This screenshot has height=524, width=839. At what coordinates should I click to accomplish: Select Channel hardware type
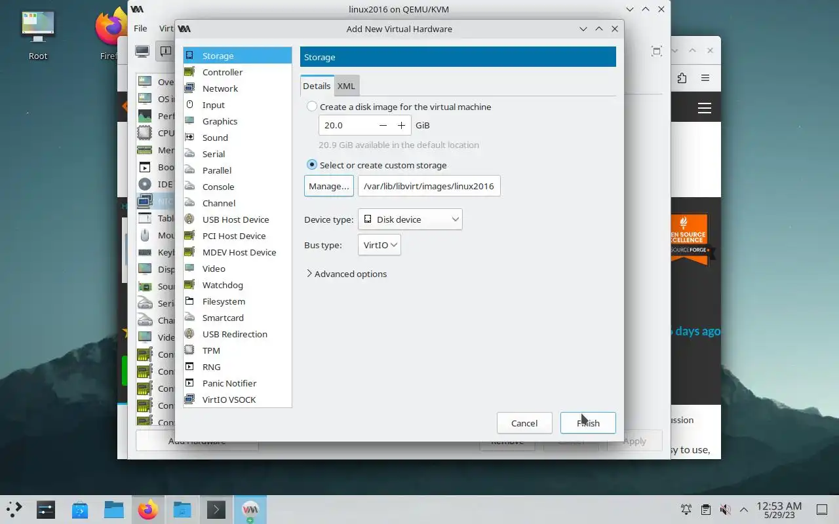237,203
